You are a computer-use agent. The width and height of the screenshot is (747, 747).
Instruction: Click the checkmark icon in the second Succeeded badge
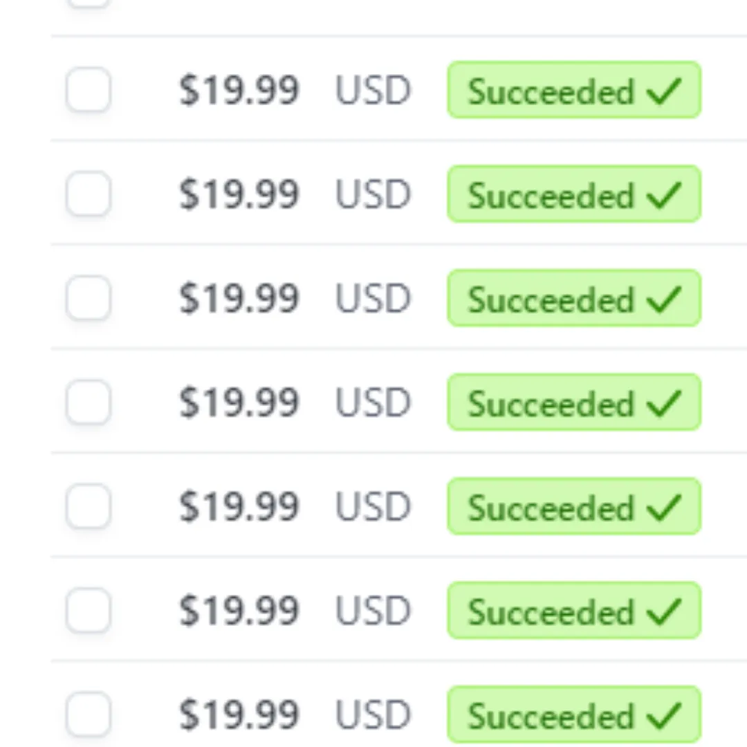664,195
